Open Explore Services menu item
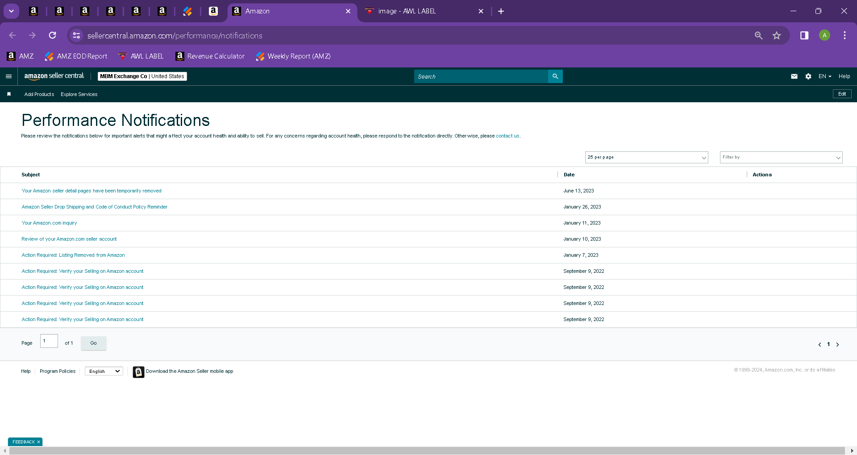This screenshot has width=857, height=455. tap(79, 94)
